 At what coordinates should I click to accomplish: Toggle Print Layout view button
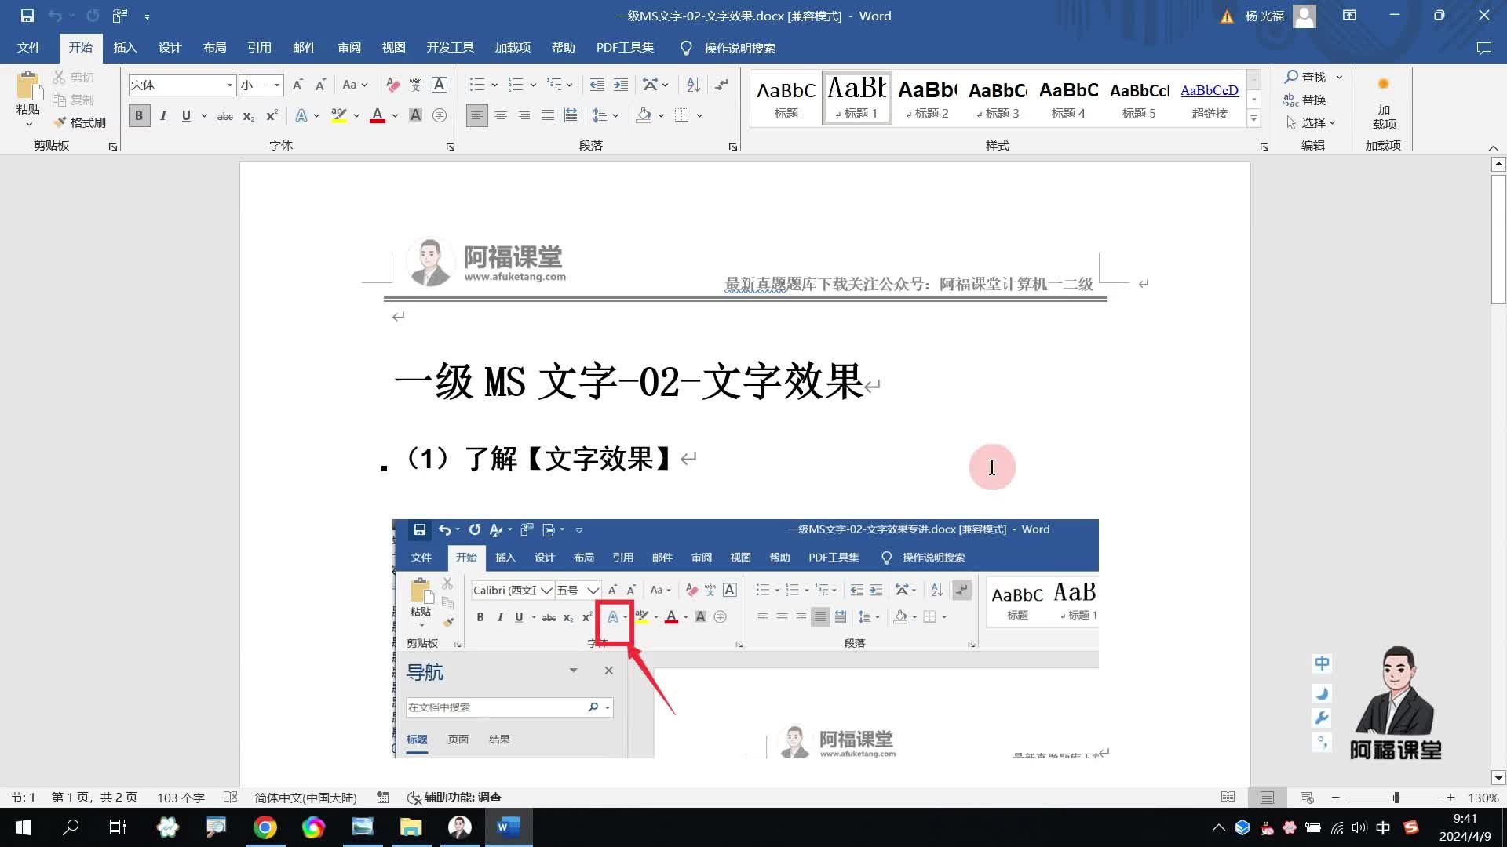1267,798
